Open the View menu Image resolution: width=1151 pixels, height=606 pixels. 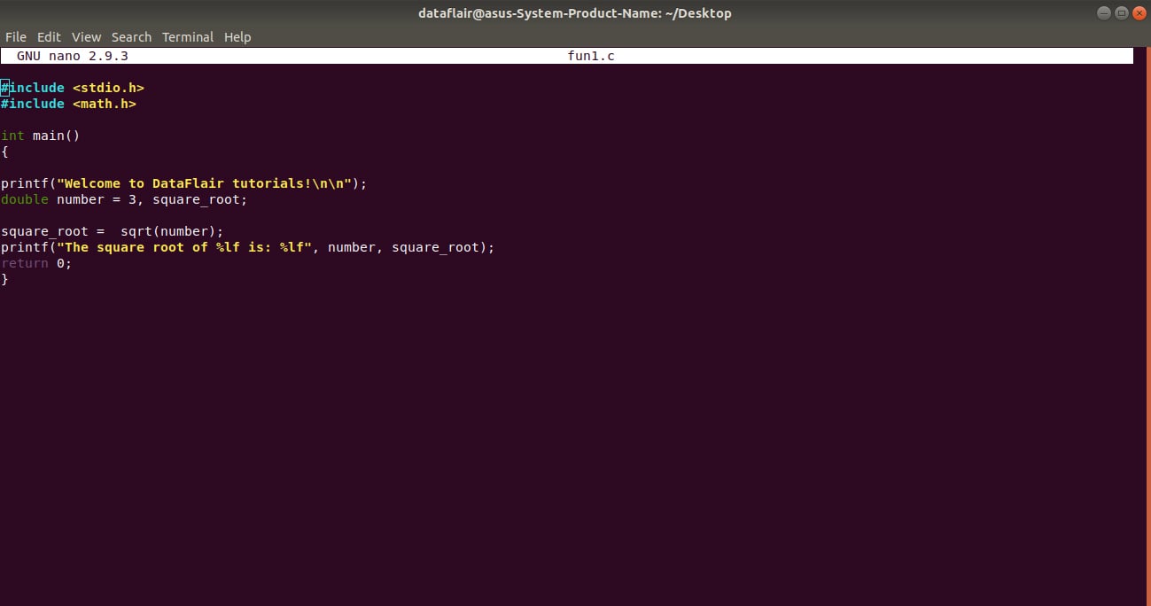click(86, 36)
